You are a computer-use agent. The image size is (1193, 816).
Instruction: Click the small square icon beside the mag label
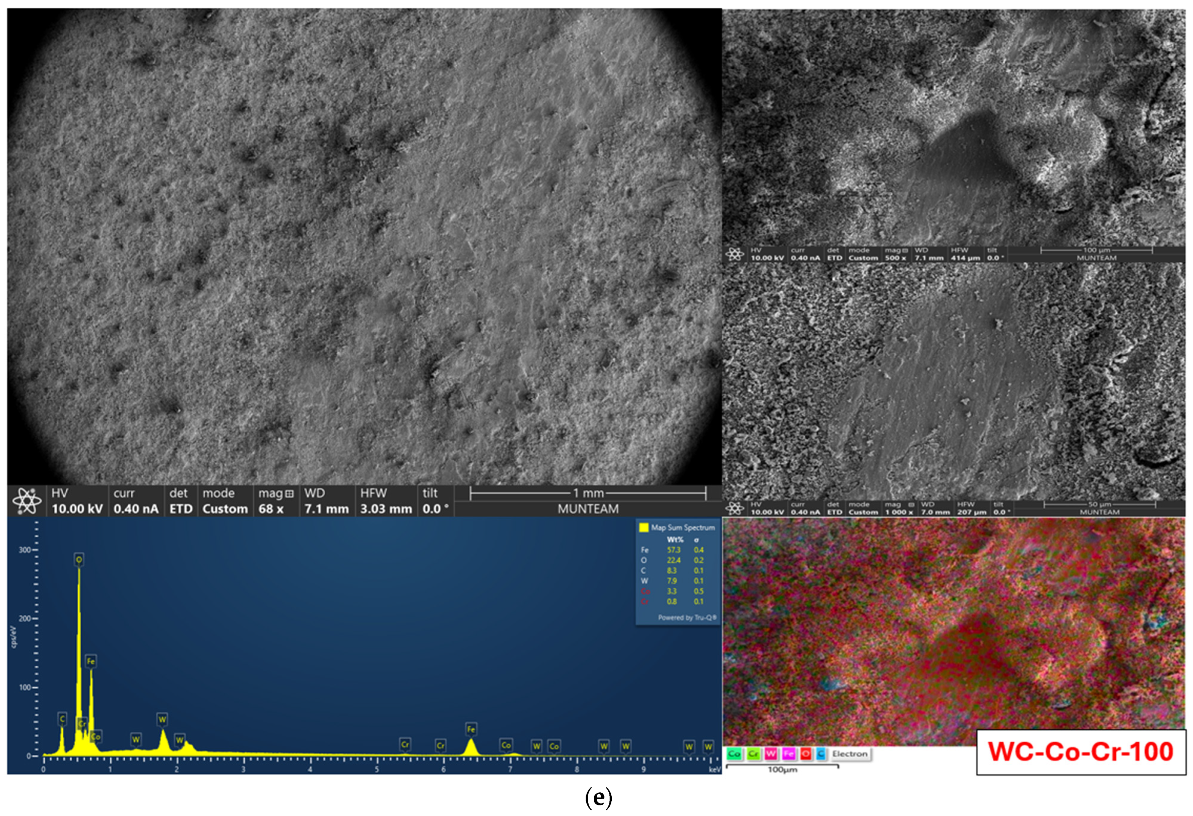(x=289, y=494)
